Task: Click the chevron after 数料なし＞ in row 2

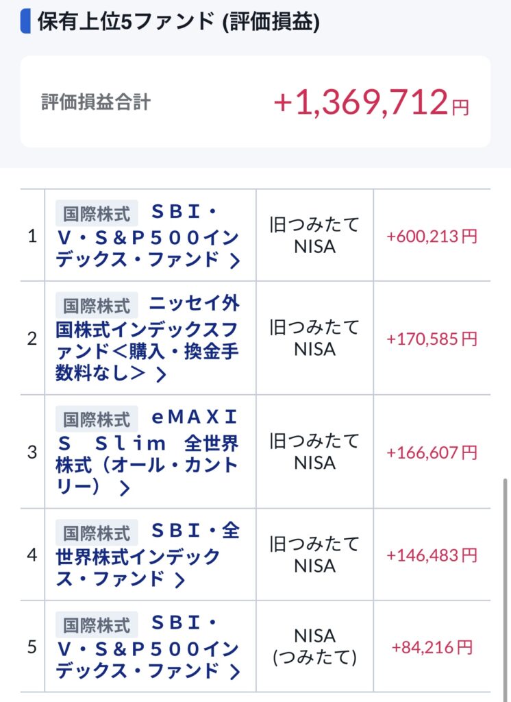Action: (161, 374)
